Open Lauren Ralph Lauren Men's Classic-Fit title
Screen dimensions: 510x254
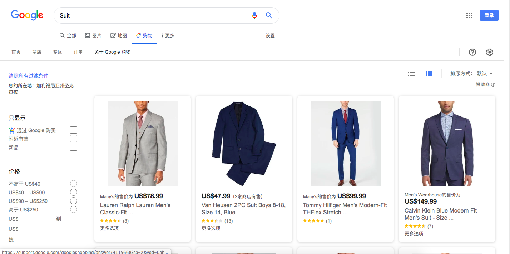pyautogui.click(x=135, y=209)
